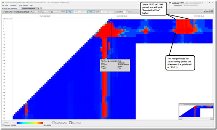The height and width of the screenshot is (130, 217).
Task: Open the Region dropdown
Action: pyautogui.click(x=35, y=12)
